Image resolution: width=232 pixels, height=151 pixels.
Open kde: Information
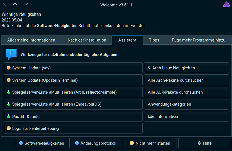click(x=186, y=116)
